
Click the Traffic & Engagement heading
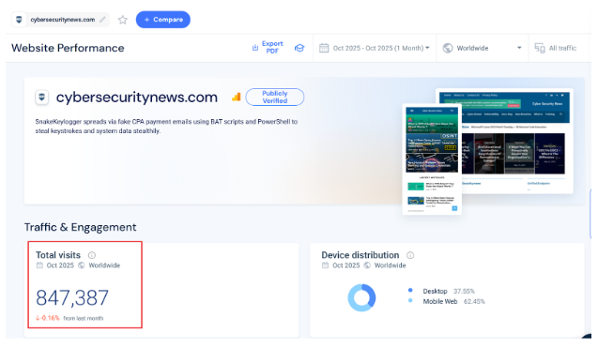[80, 227]
